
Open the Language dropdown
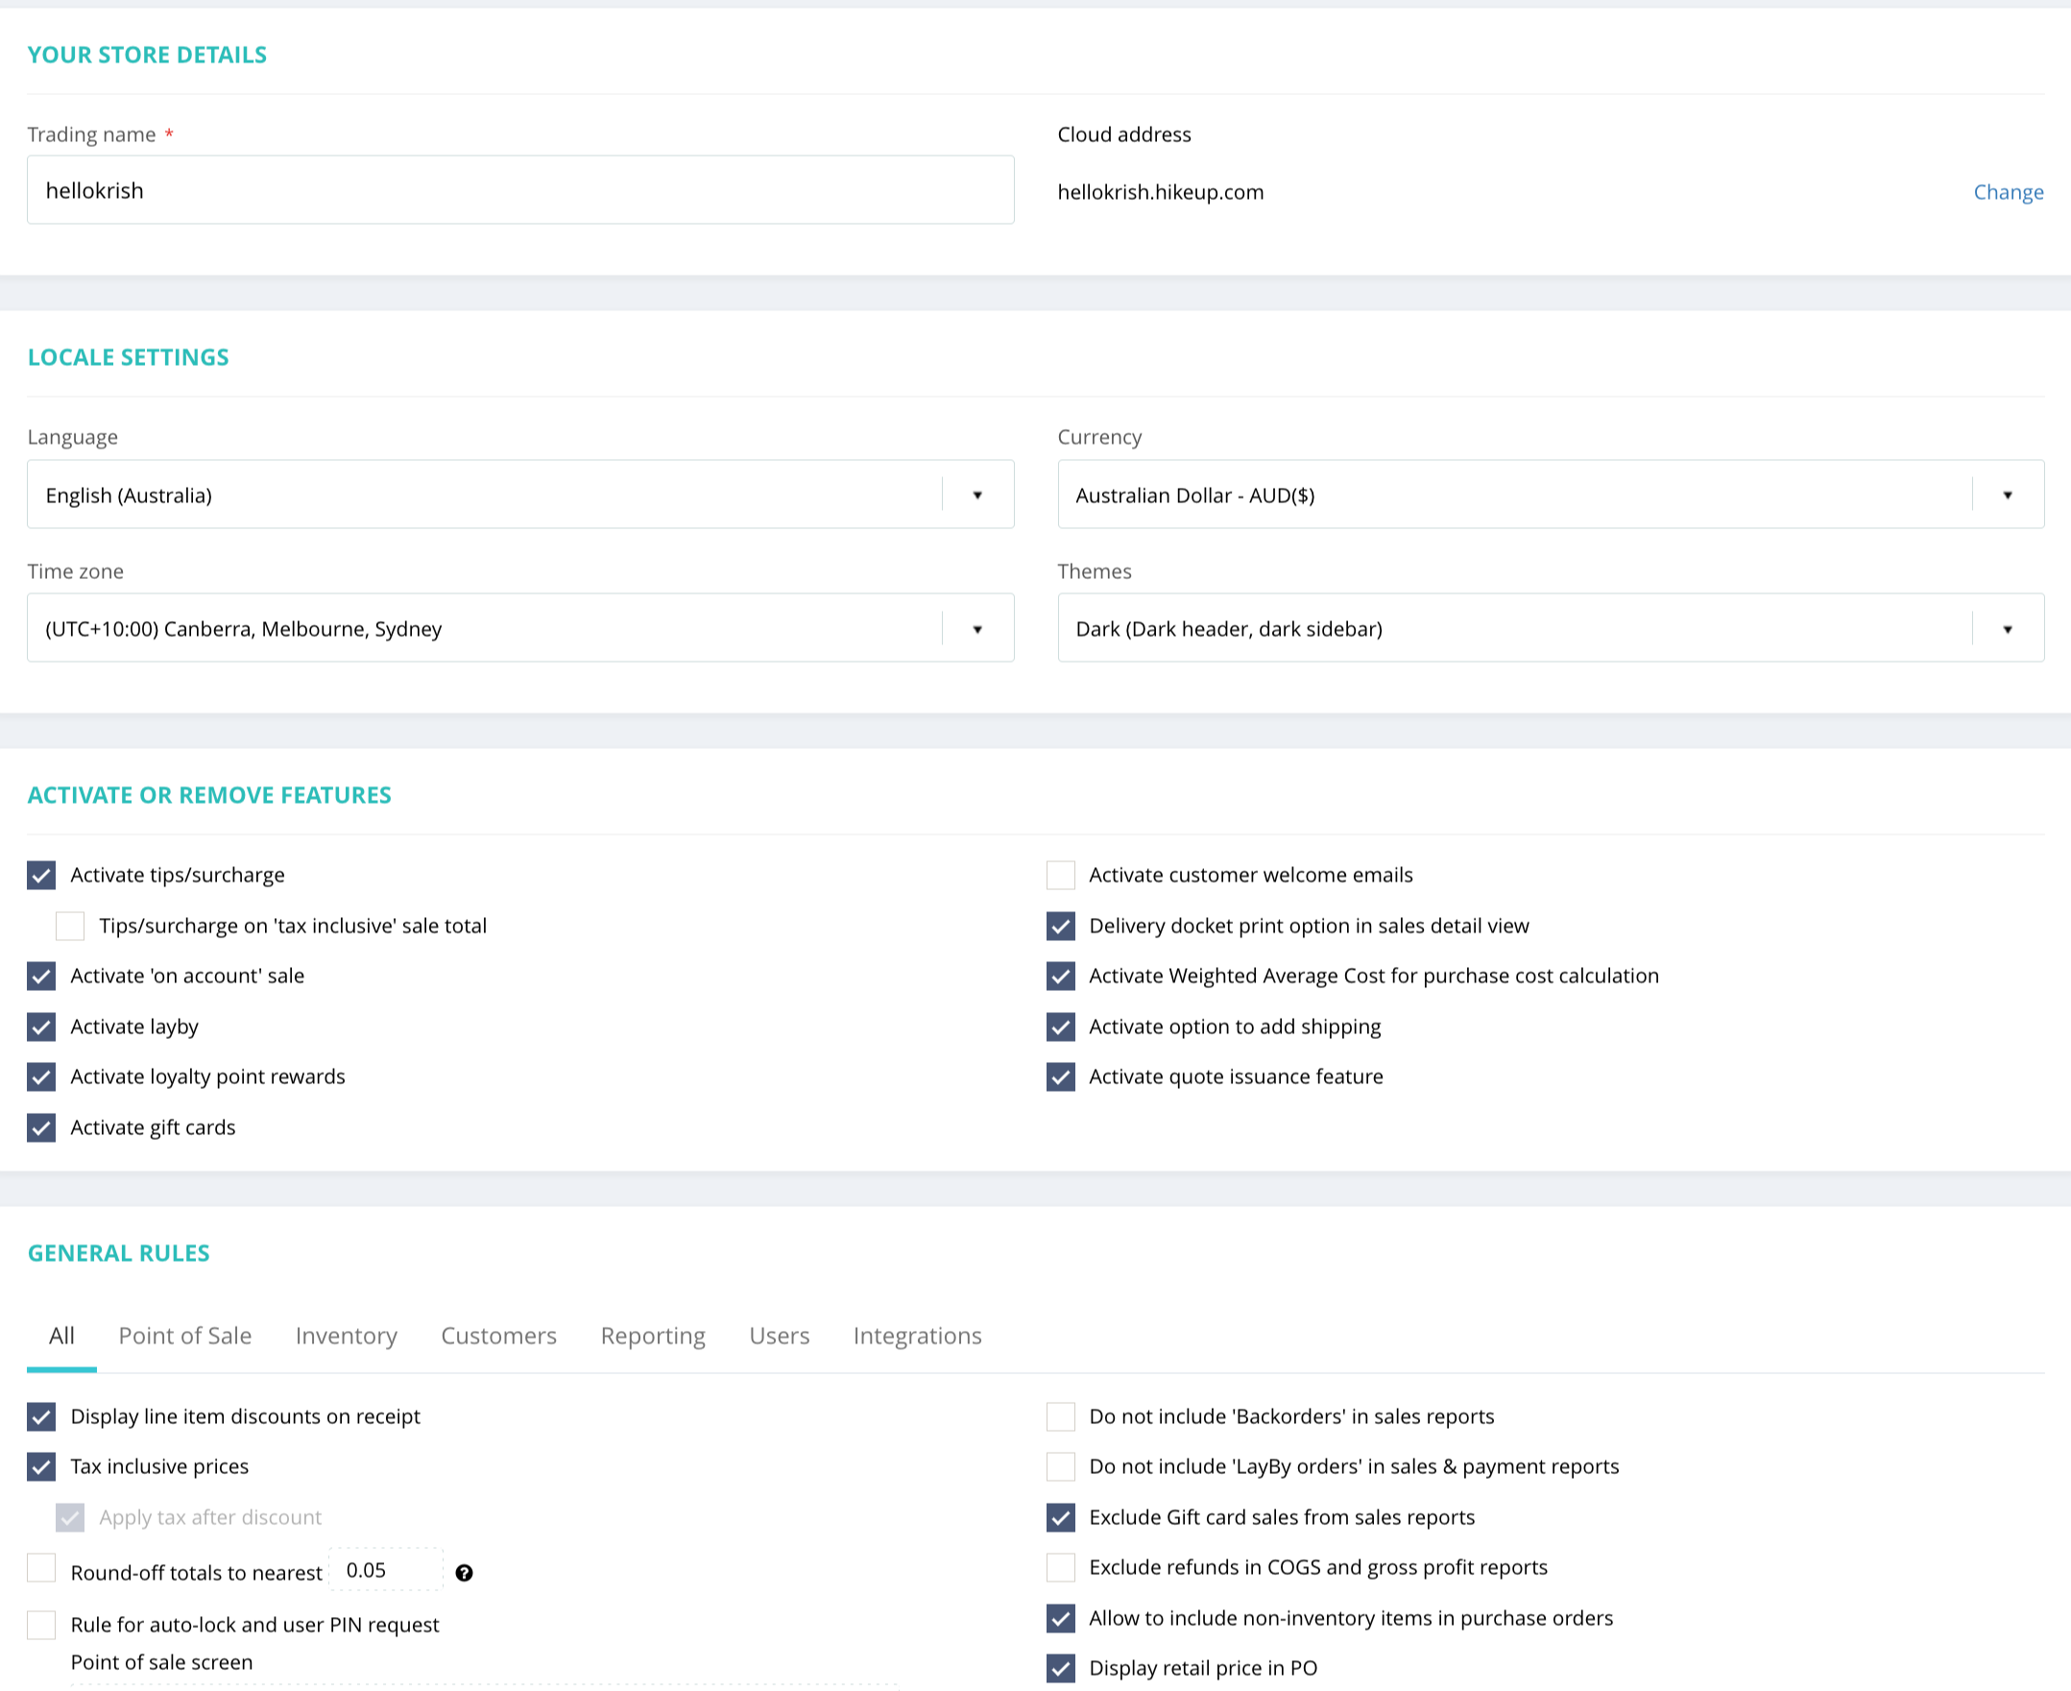click(519, 495)
